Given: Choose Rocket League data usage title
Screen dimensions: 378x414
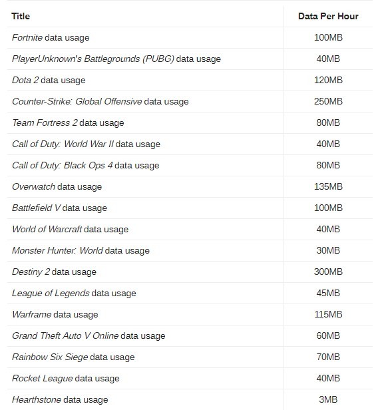Looking at the screenshot, I should coord(66,379).
